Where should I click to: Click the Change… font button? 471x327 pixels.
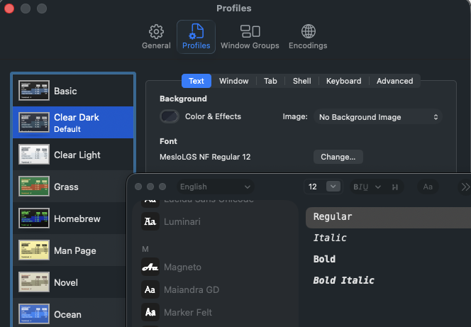tap(338, 157)
